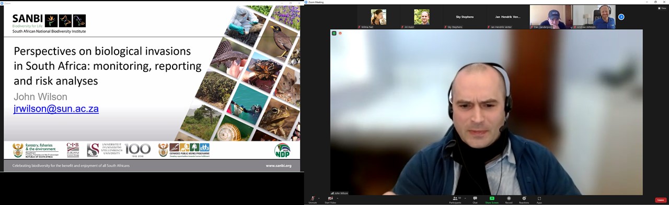Image resolution: width=669 pixels, height=205 pixels.
Task: Open the View layout menu
Action: pyautogui.click(x=662, y=8)
